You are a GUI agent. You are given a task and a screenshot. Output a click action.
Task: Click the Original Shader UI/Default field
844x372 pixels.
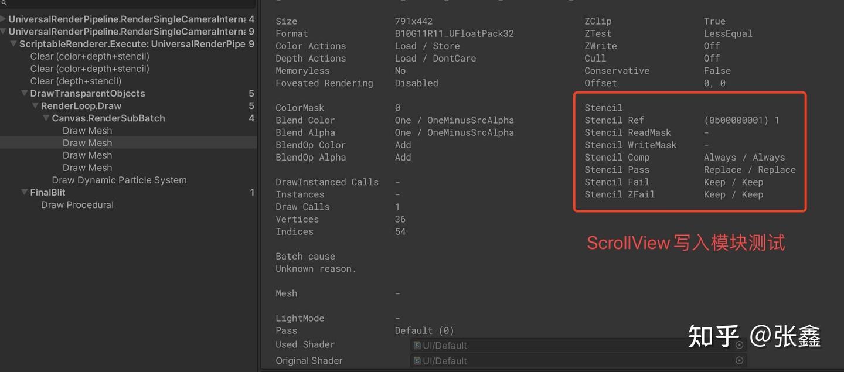[x=574, y=361]
